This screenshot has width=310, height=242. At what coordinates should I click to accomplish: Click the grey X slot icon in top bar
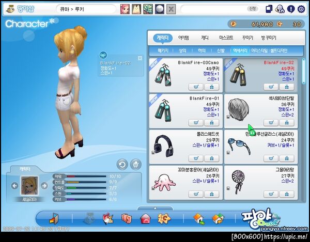coord(171,9)
